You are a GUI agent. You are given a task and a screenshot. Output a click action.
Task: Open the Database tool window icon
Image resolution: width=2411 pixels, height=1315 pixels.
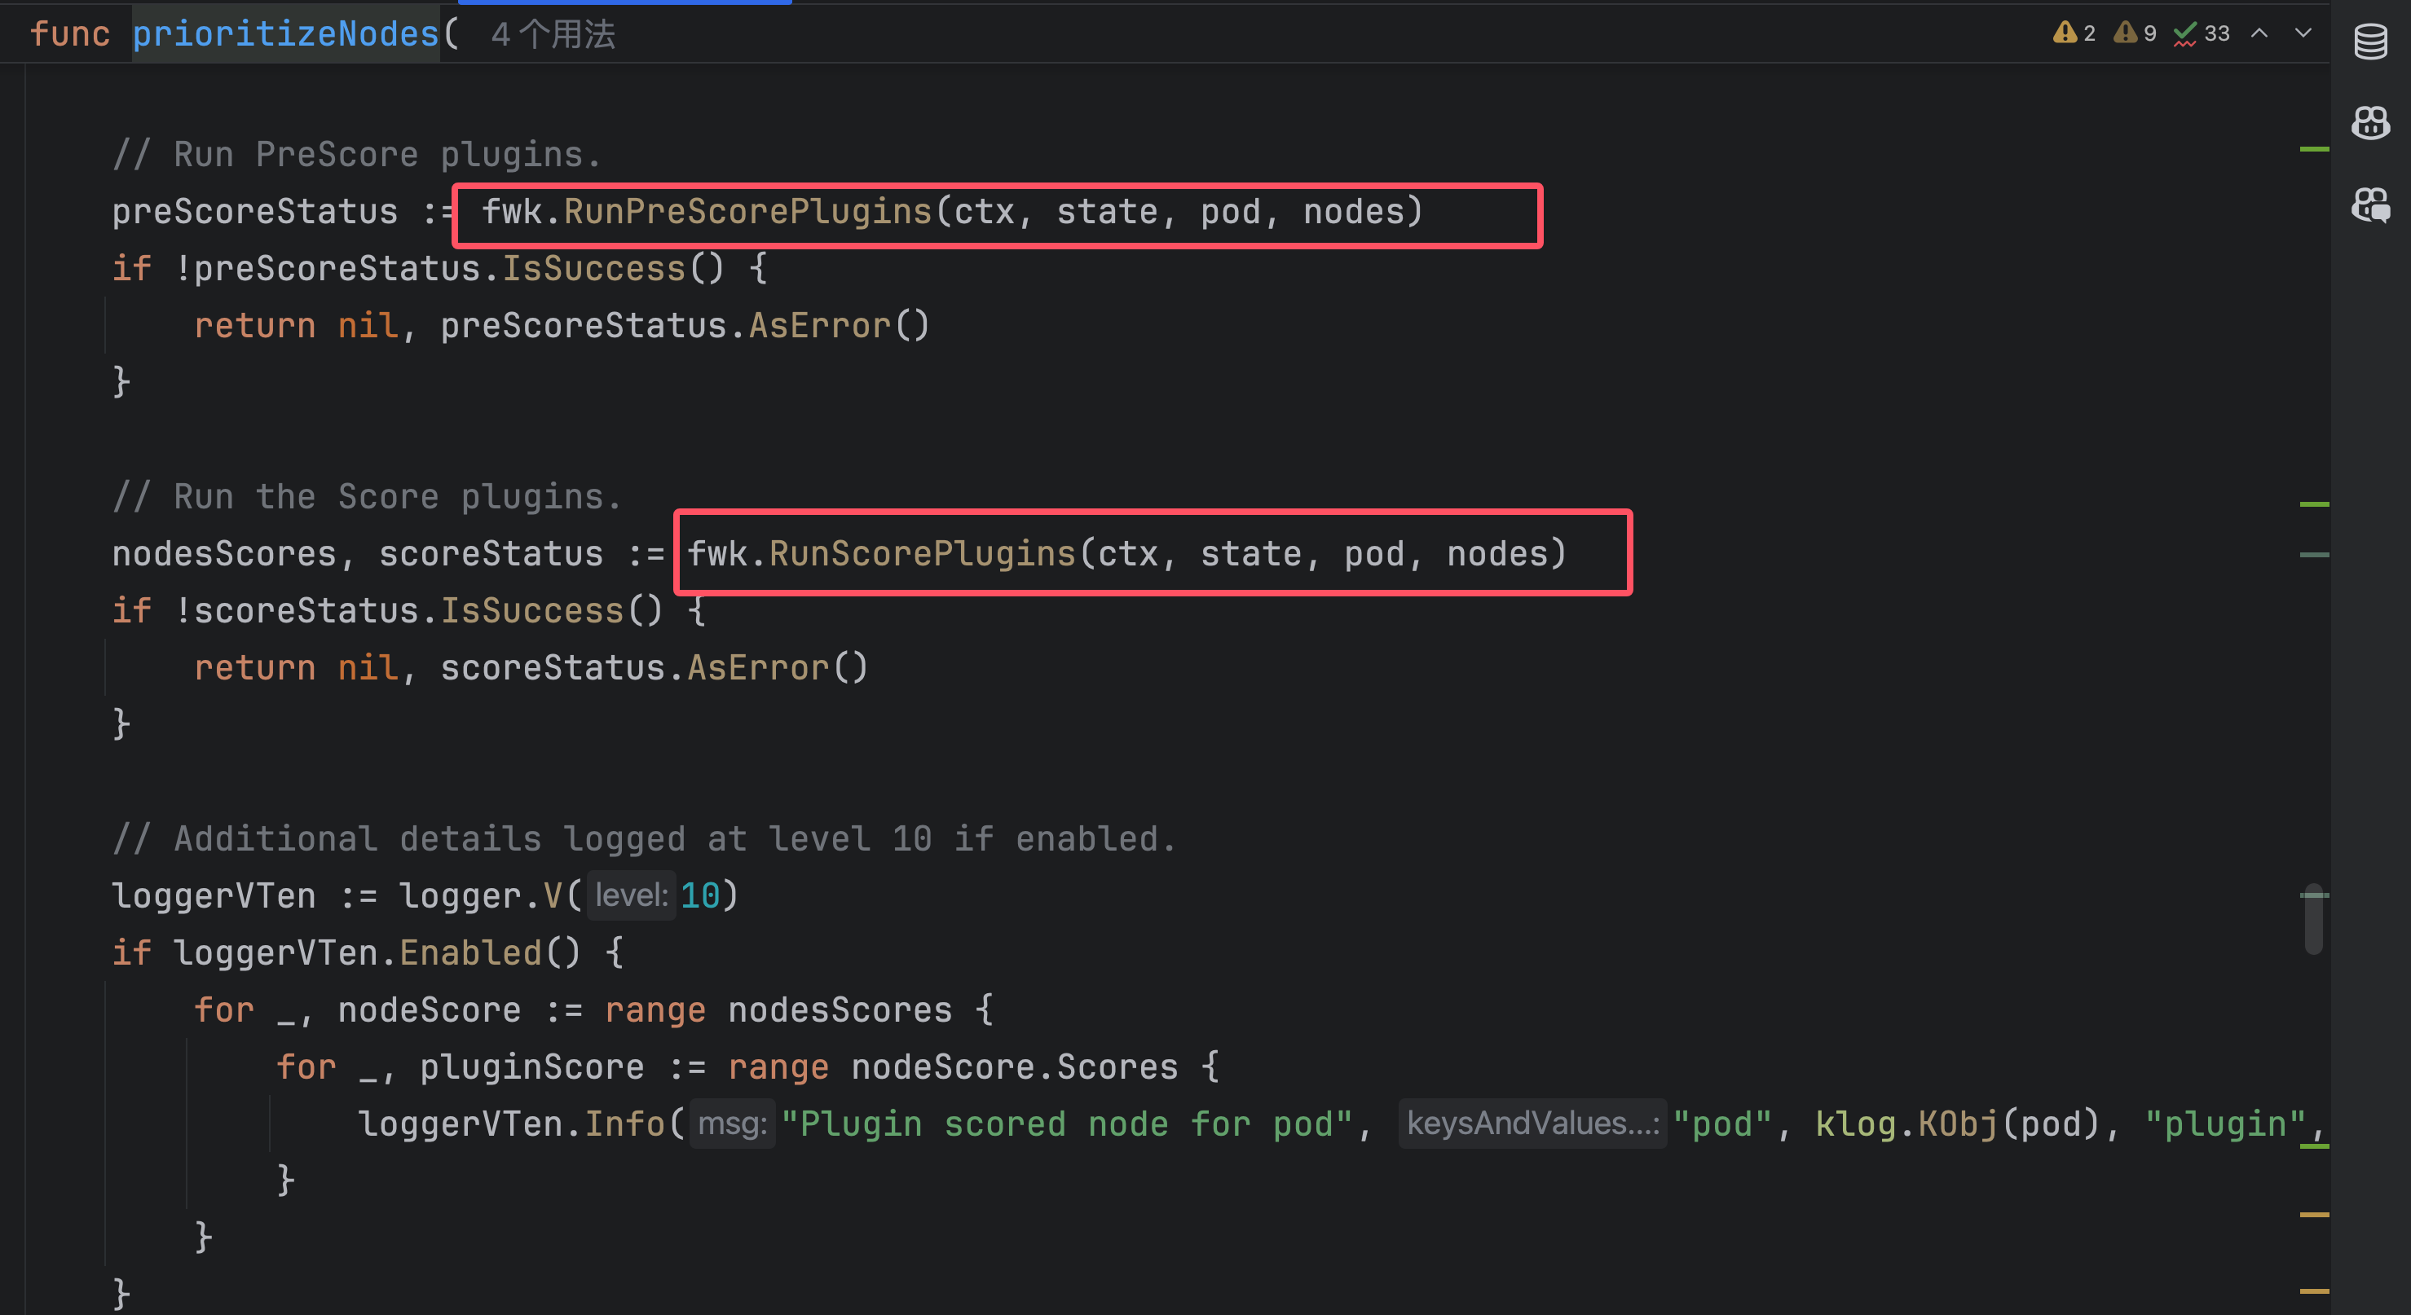2369,42
